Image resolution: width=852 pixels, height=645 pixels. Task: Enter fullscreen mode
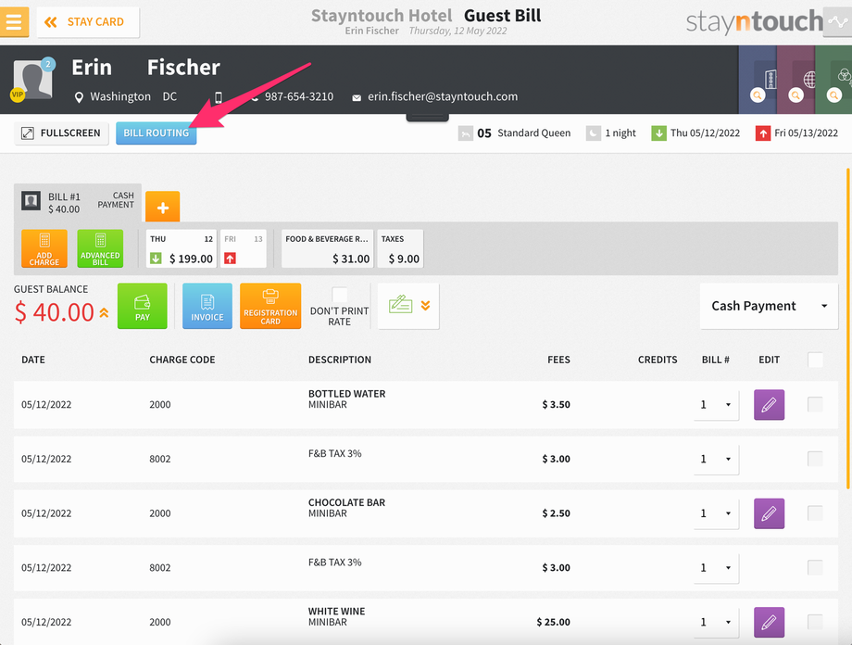tap(61, 133)
